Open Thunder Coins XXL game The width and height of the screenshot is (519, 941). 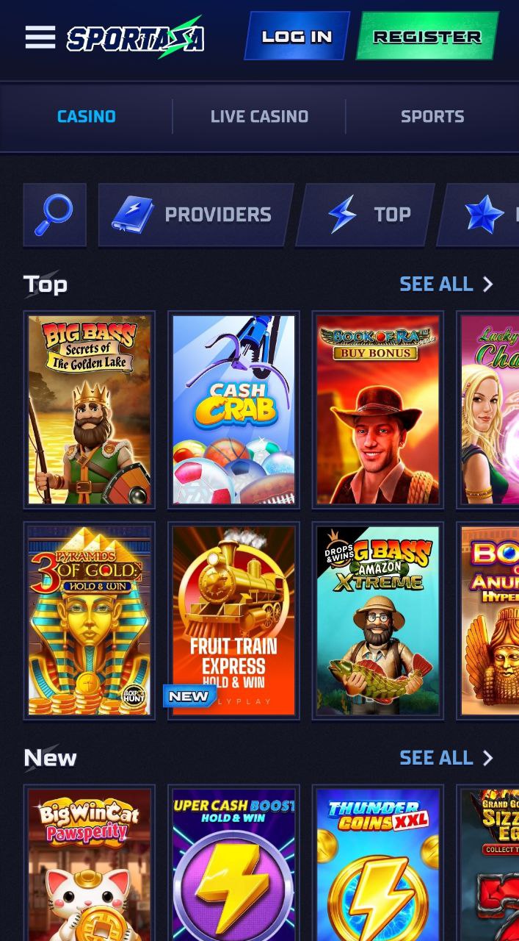pyautogui.click(x=378, y=863)
